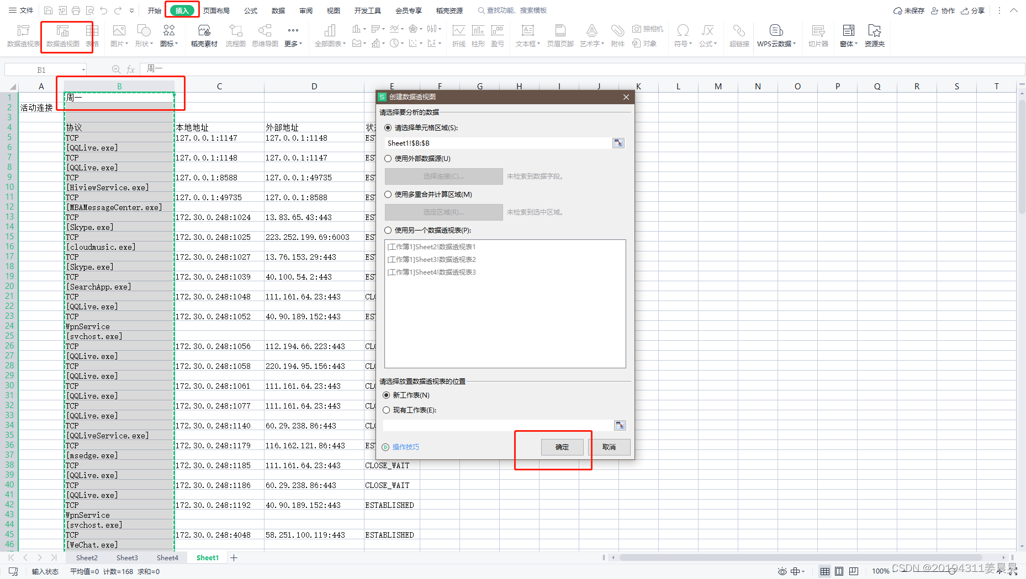The height and width of the screenshot is (579, 1026).
Task: Open the 公式 ribbon tab
Action: pyautogui.click(x=251, y=10)
